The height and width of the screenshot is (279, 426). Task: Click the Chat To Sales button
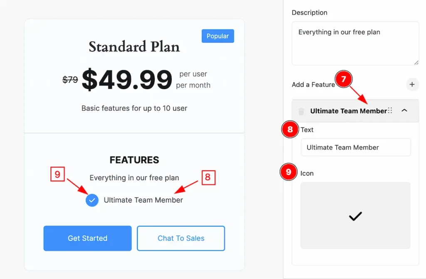[181, 238]
